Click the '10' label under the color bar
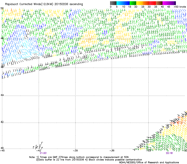 coord(124,7)
